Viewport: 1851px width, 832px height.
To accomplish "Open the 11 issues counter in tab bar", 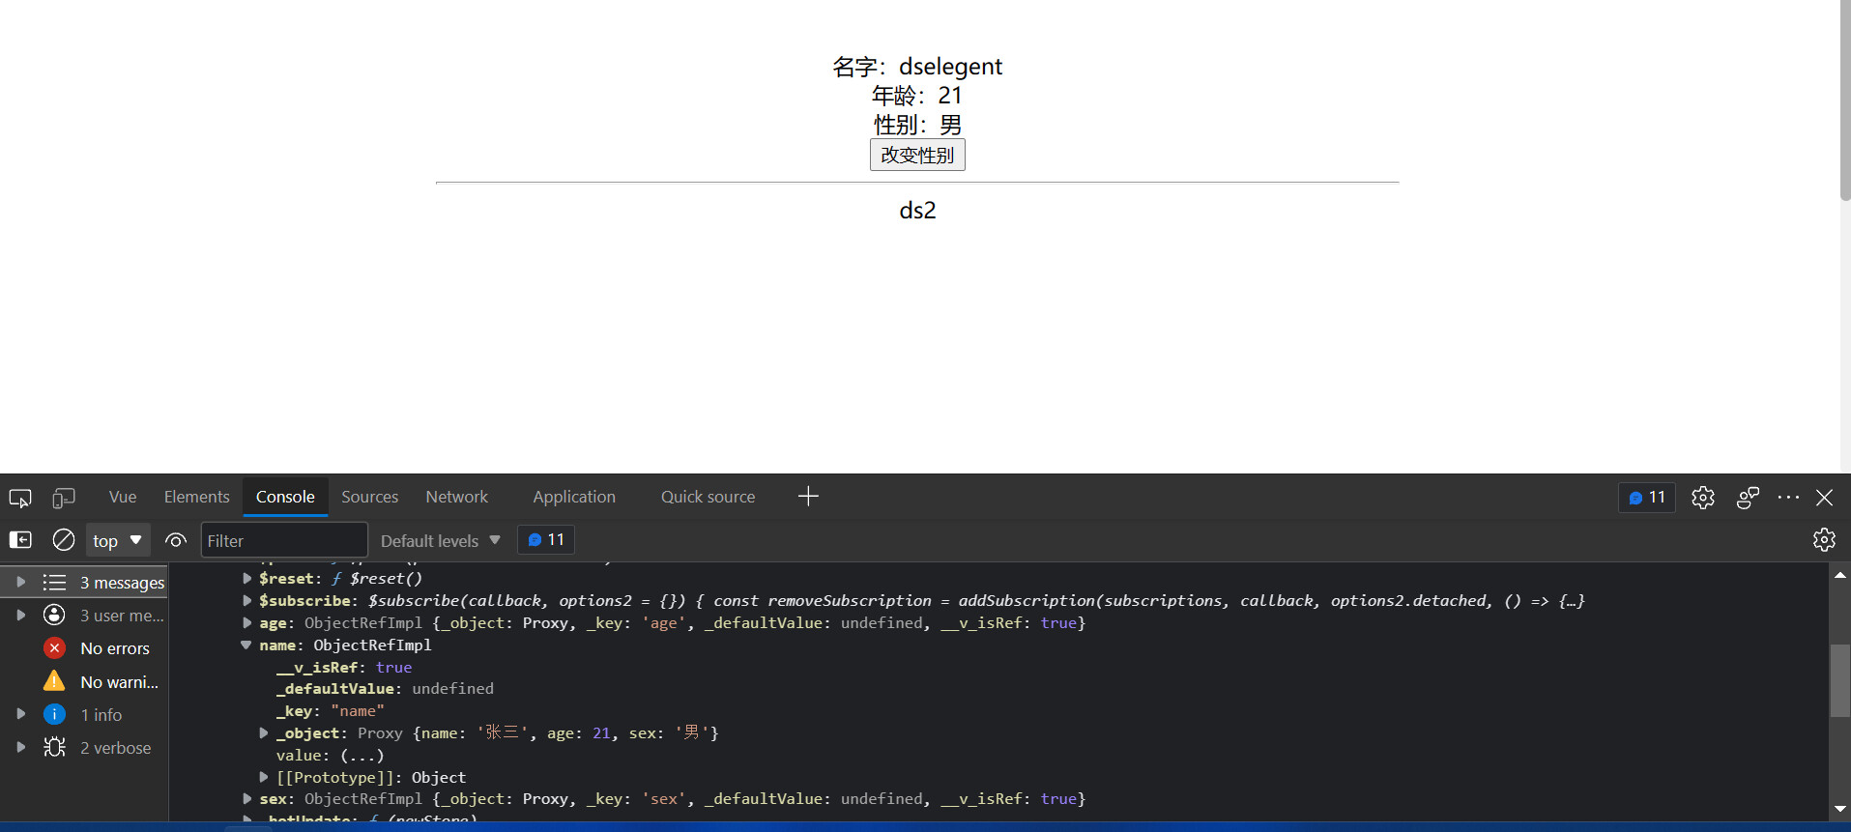I will pos(1647,498).
